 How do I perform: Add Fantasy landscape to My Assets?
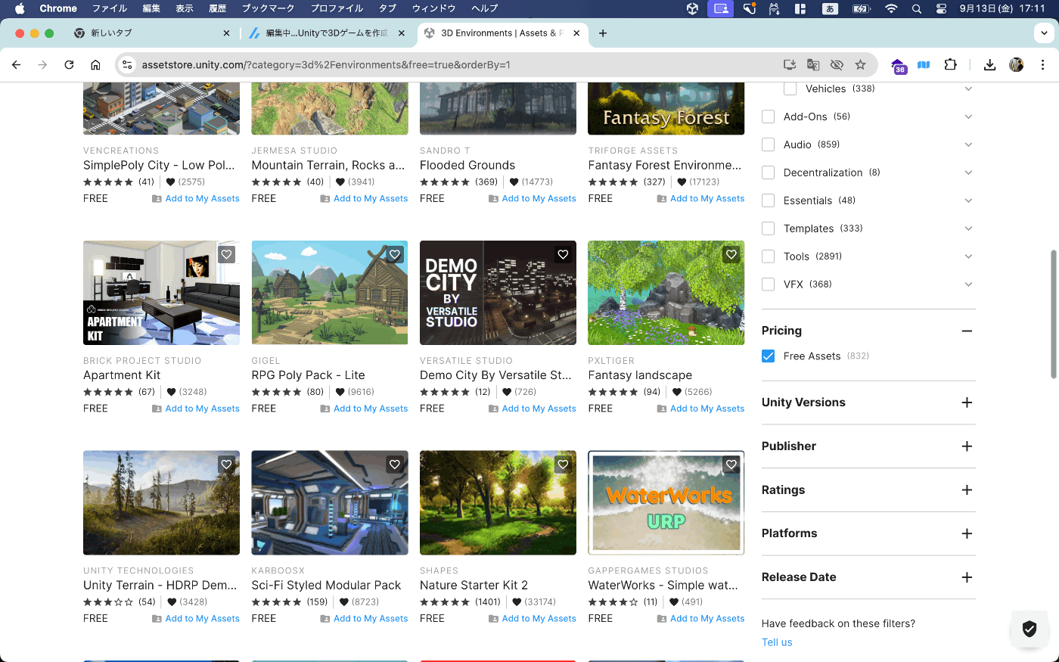pyautogui.click(x=700, y=409)
